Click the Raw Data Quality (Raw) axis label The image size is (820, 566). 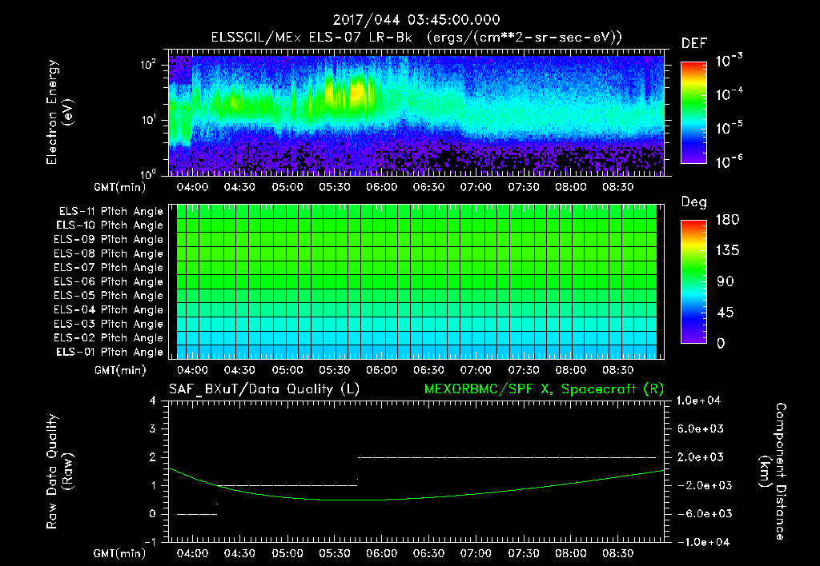coord(59,472)
